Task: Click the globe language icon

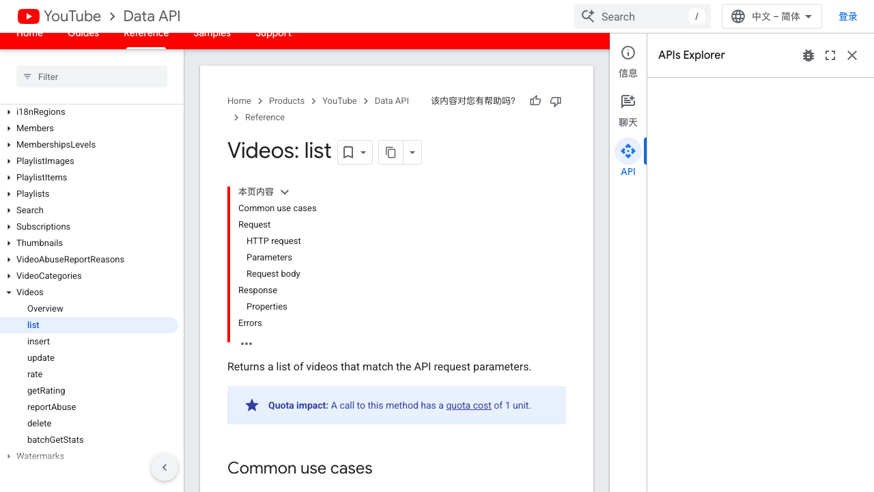Action: [738, 16]
